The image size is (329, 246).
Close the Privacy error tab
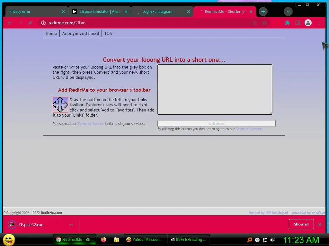pos(63,12)
